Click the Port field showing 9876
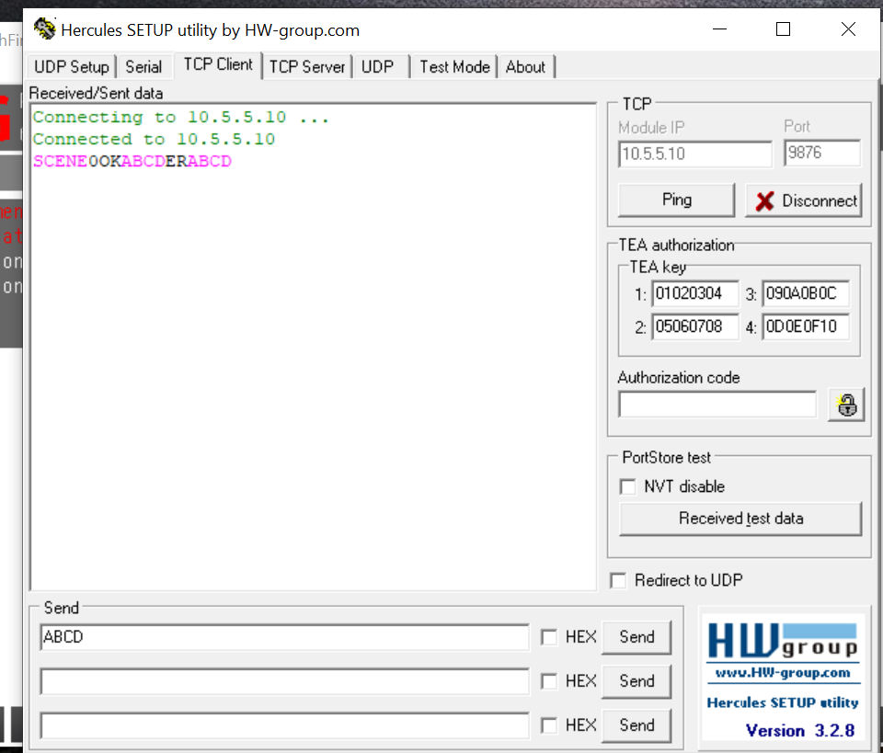The height and width of the screenshot is (753, 883). (821, 154)
